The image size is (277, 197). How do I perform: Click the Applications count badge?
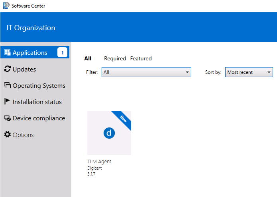[x=62, y=52]
